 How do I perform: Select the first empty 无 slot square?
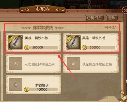coord(16,63)
